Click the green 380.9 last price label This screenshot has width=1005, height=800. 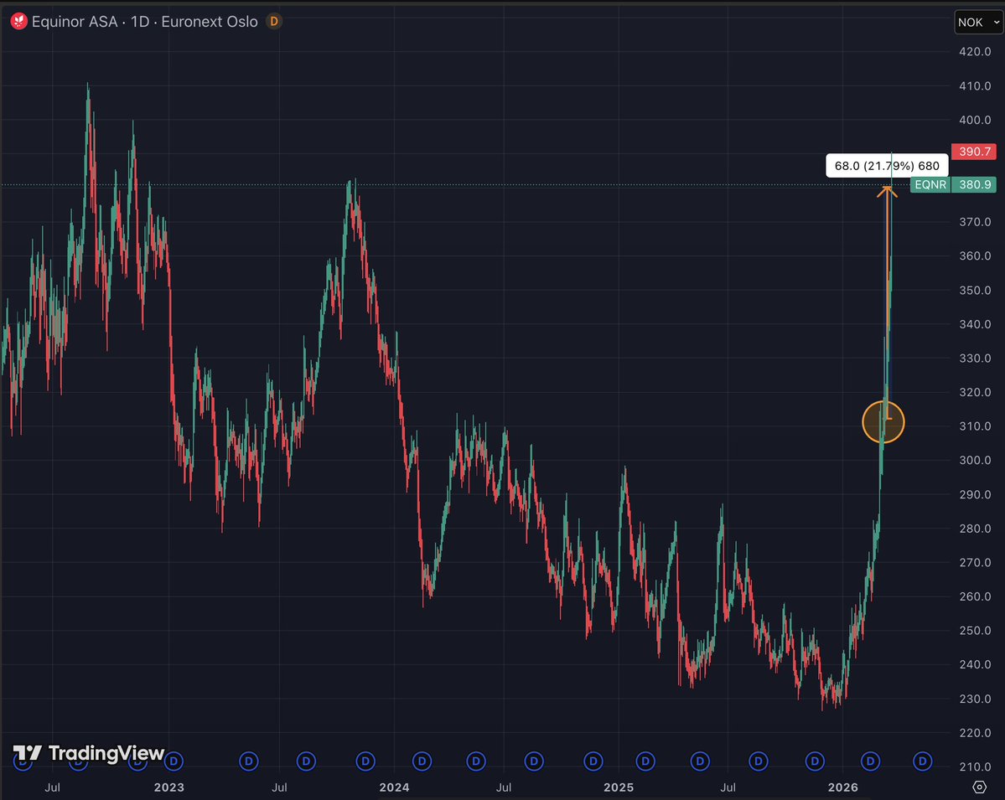tap(974, 184)
